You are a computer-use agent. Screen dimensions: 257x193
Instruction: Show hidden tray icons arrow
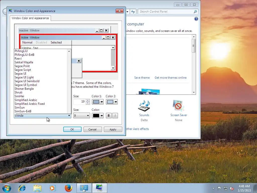point(213,188)
